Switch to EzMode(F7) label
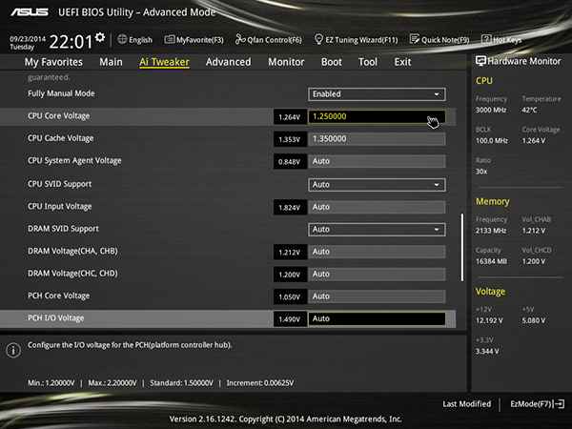This screenshot has height=429, width=572. tap(531, 404)
